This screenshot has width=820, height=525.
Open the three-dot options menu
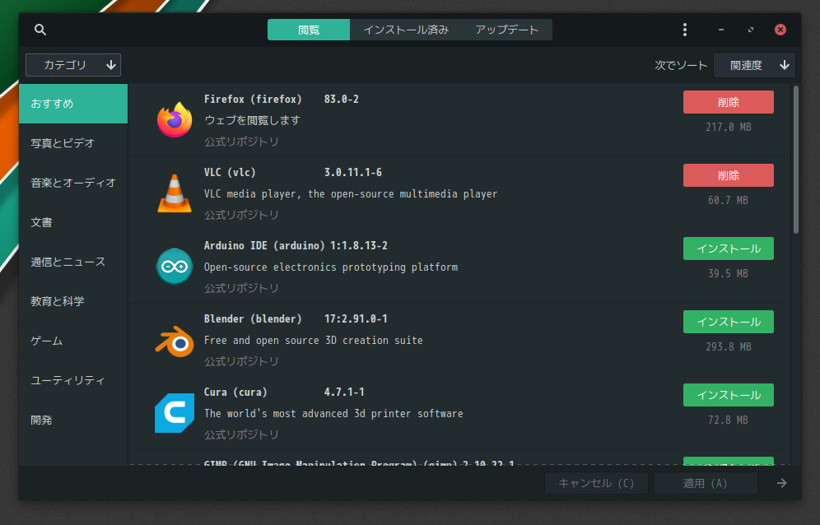684,30
